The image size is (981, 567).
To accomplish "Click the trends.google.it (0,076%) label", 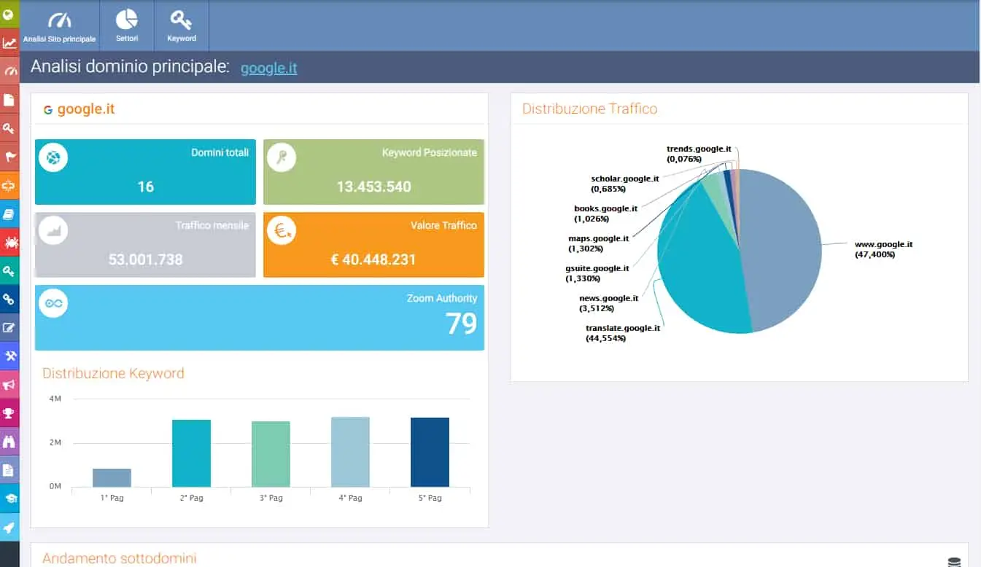I will (699, 154).
